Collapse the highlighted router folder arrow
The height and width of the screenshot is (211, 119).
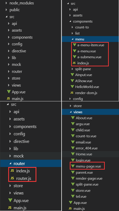(x=10, y=164)
